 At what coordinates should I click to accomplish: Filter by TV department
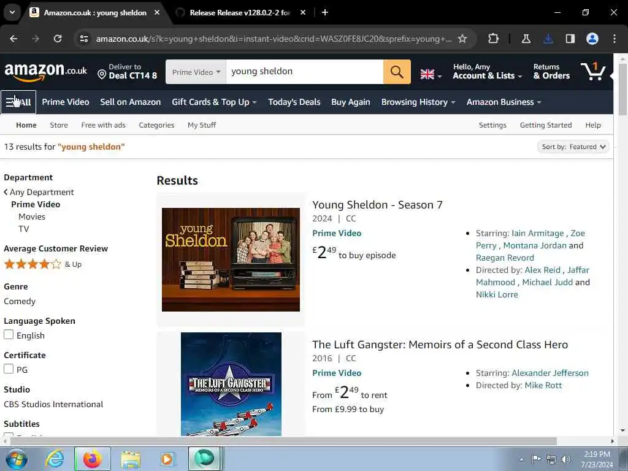(24, 229)
